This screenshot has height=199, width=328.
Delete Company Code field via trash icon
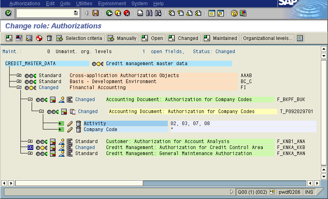point(78,129)
